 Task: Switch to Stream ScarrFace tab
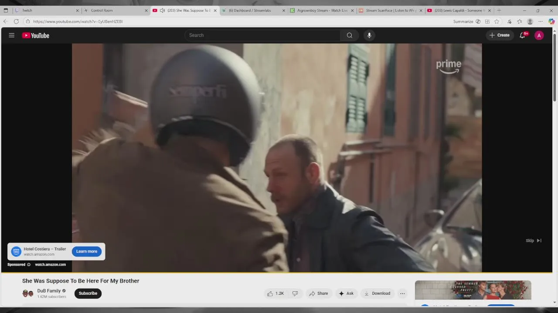point(390,10)
